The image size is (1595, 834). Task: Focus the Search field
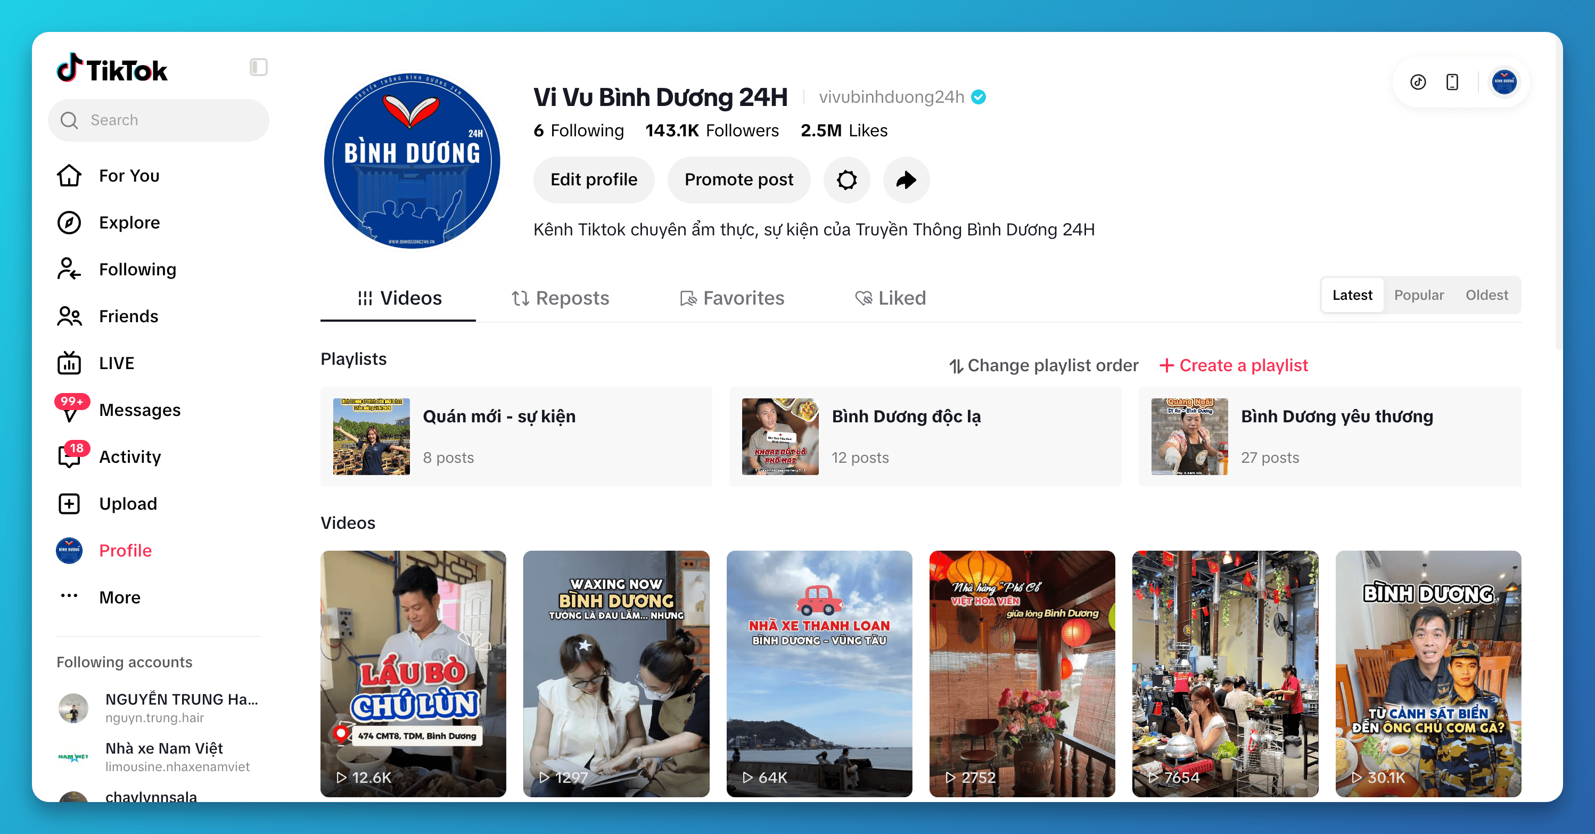(x=159, y=120)
